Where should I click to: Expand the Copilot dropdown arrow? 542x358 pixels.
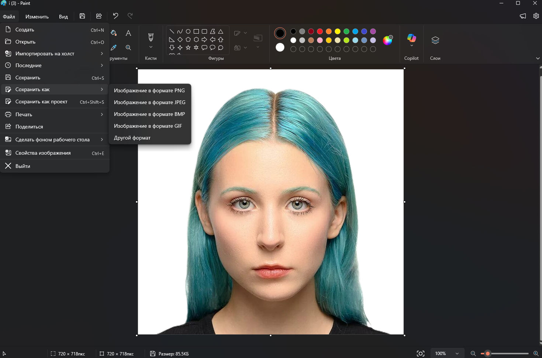[412, 46]
